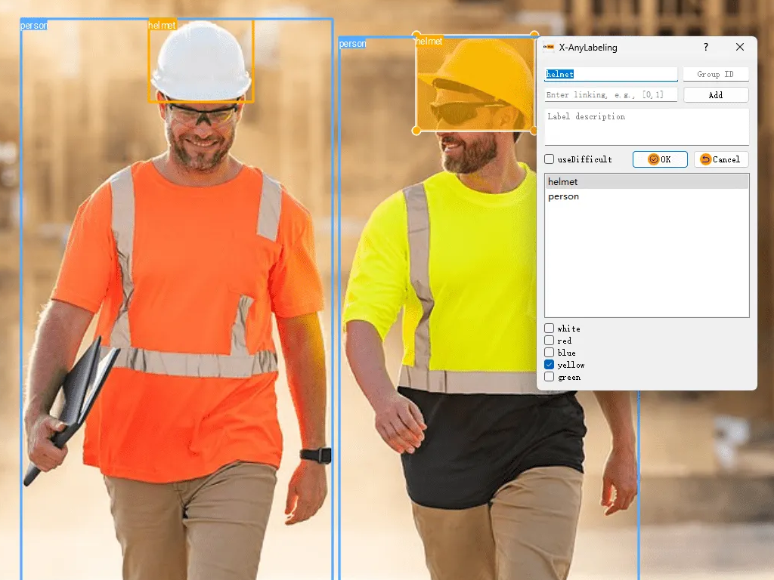Click the 'helmet' tag above the white helmet
Viewport: 774px width, 580px height.
[x=162, y=25]
